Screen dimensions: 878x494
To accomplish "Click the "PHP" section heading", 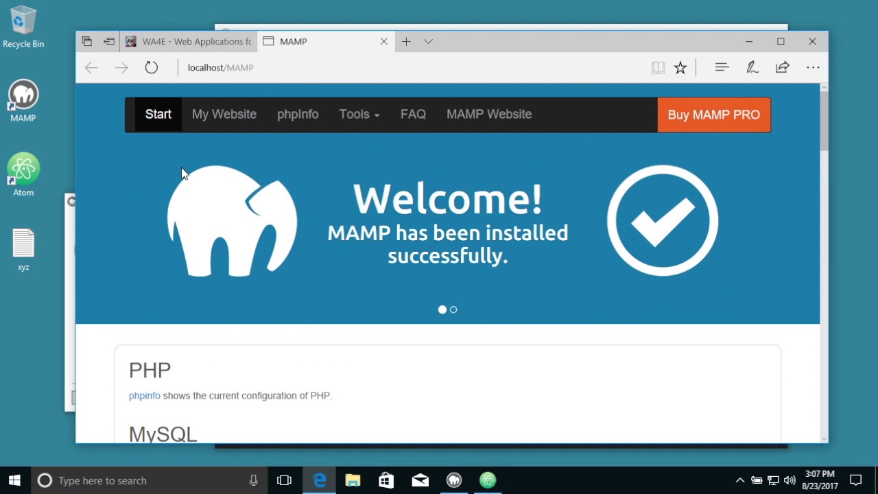I will pyautogui.click(x=150, y=370).
